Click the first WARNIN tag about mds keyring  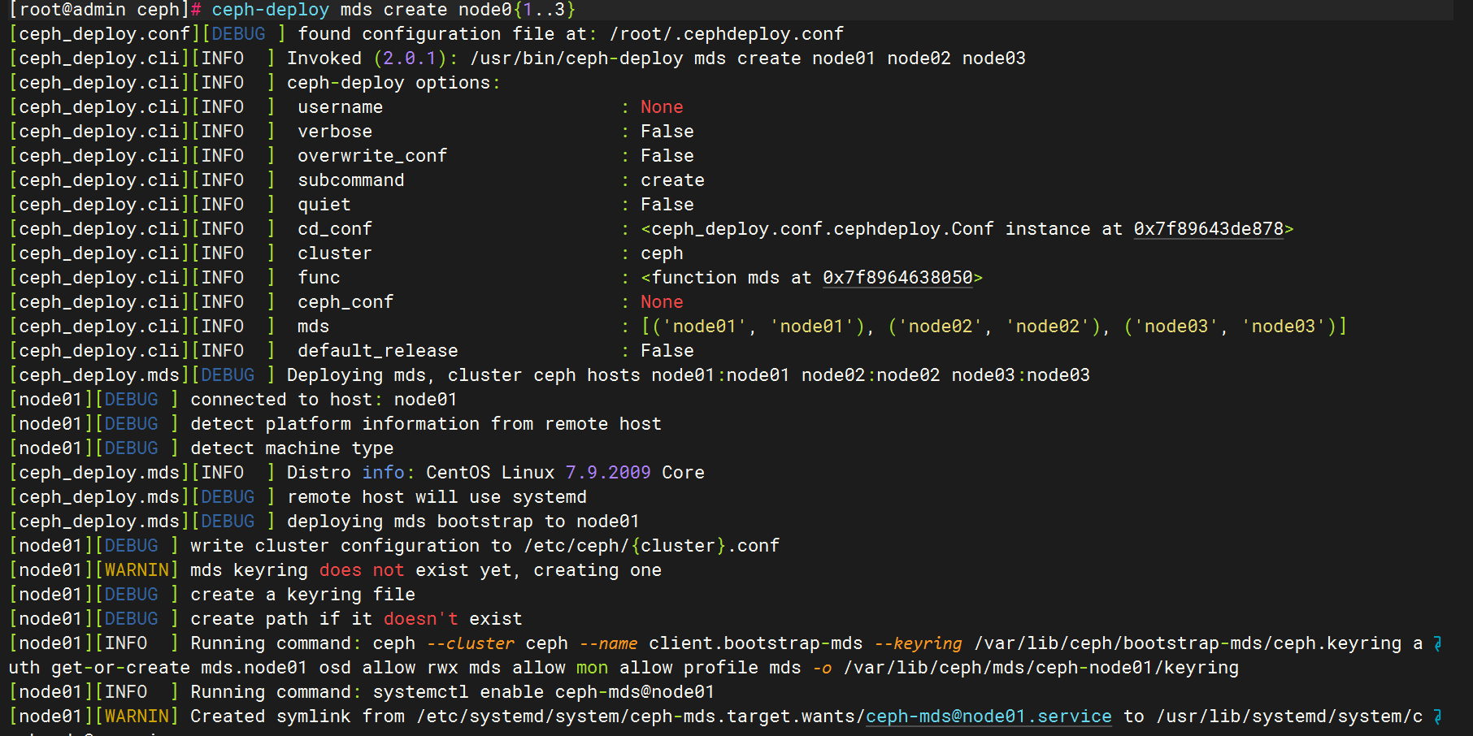tap(137, 570)
